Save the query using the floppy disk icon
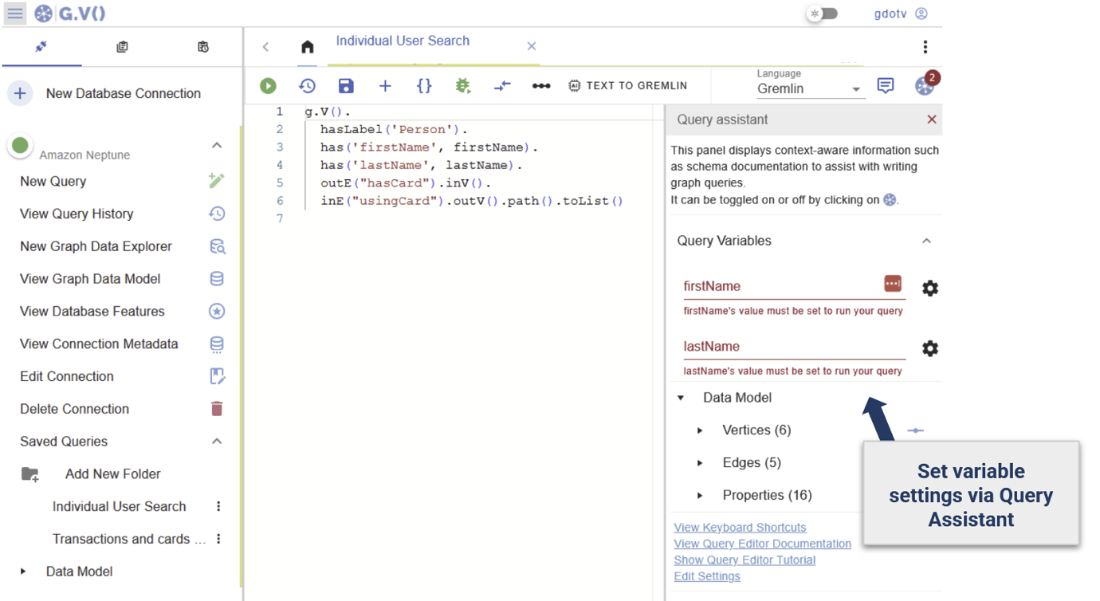1100x601 pixels. [x=346, y=86]
